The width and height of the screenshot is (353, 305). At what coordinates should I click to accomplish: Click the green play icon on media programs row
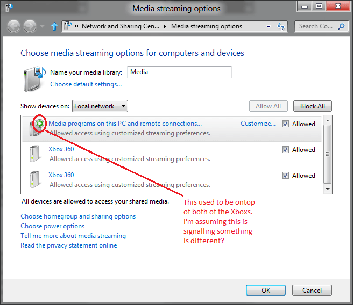[39, 124]
